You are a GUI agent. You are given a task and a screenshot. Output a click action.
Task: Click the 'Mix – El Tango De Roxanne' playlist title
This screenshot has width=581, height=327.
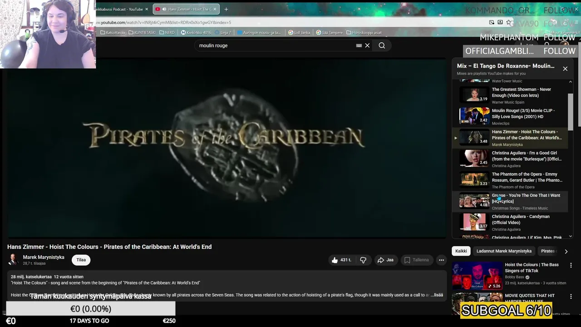(506, 66)
